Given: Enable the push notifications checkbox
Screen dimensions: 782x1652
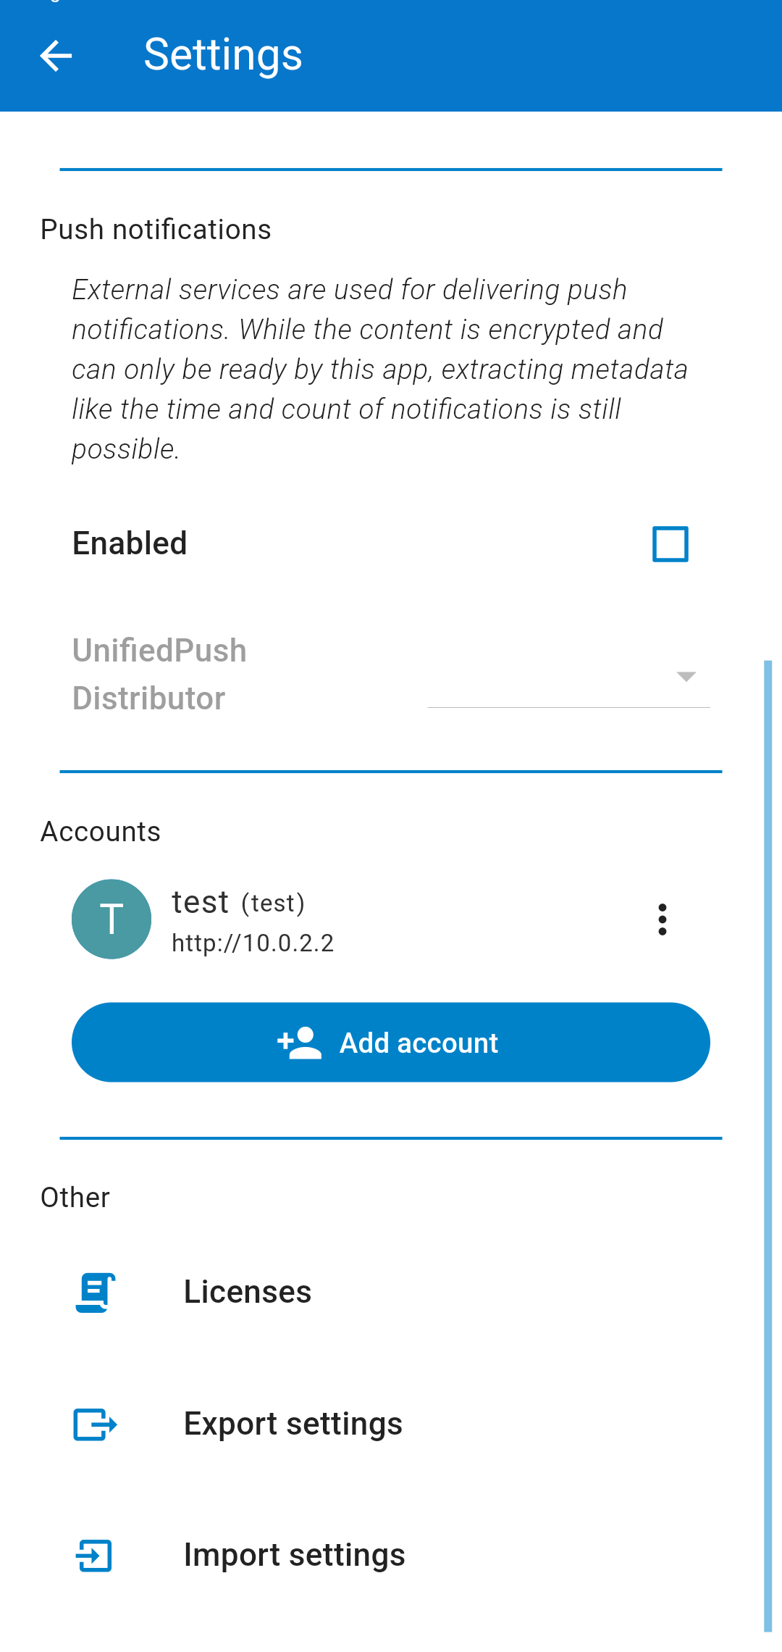Looking at the screenshot, I should (x=670, y=544).
